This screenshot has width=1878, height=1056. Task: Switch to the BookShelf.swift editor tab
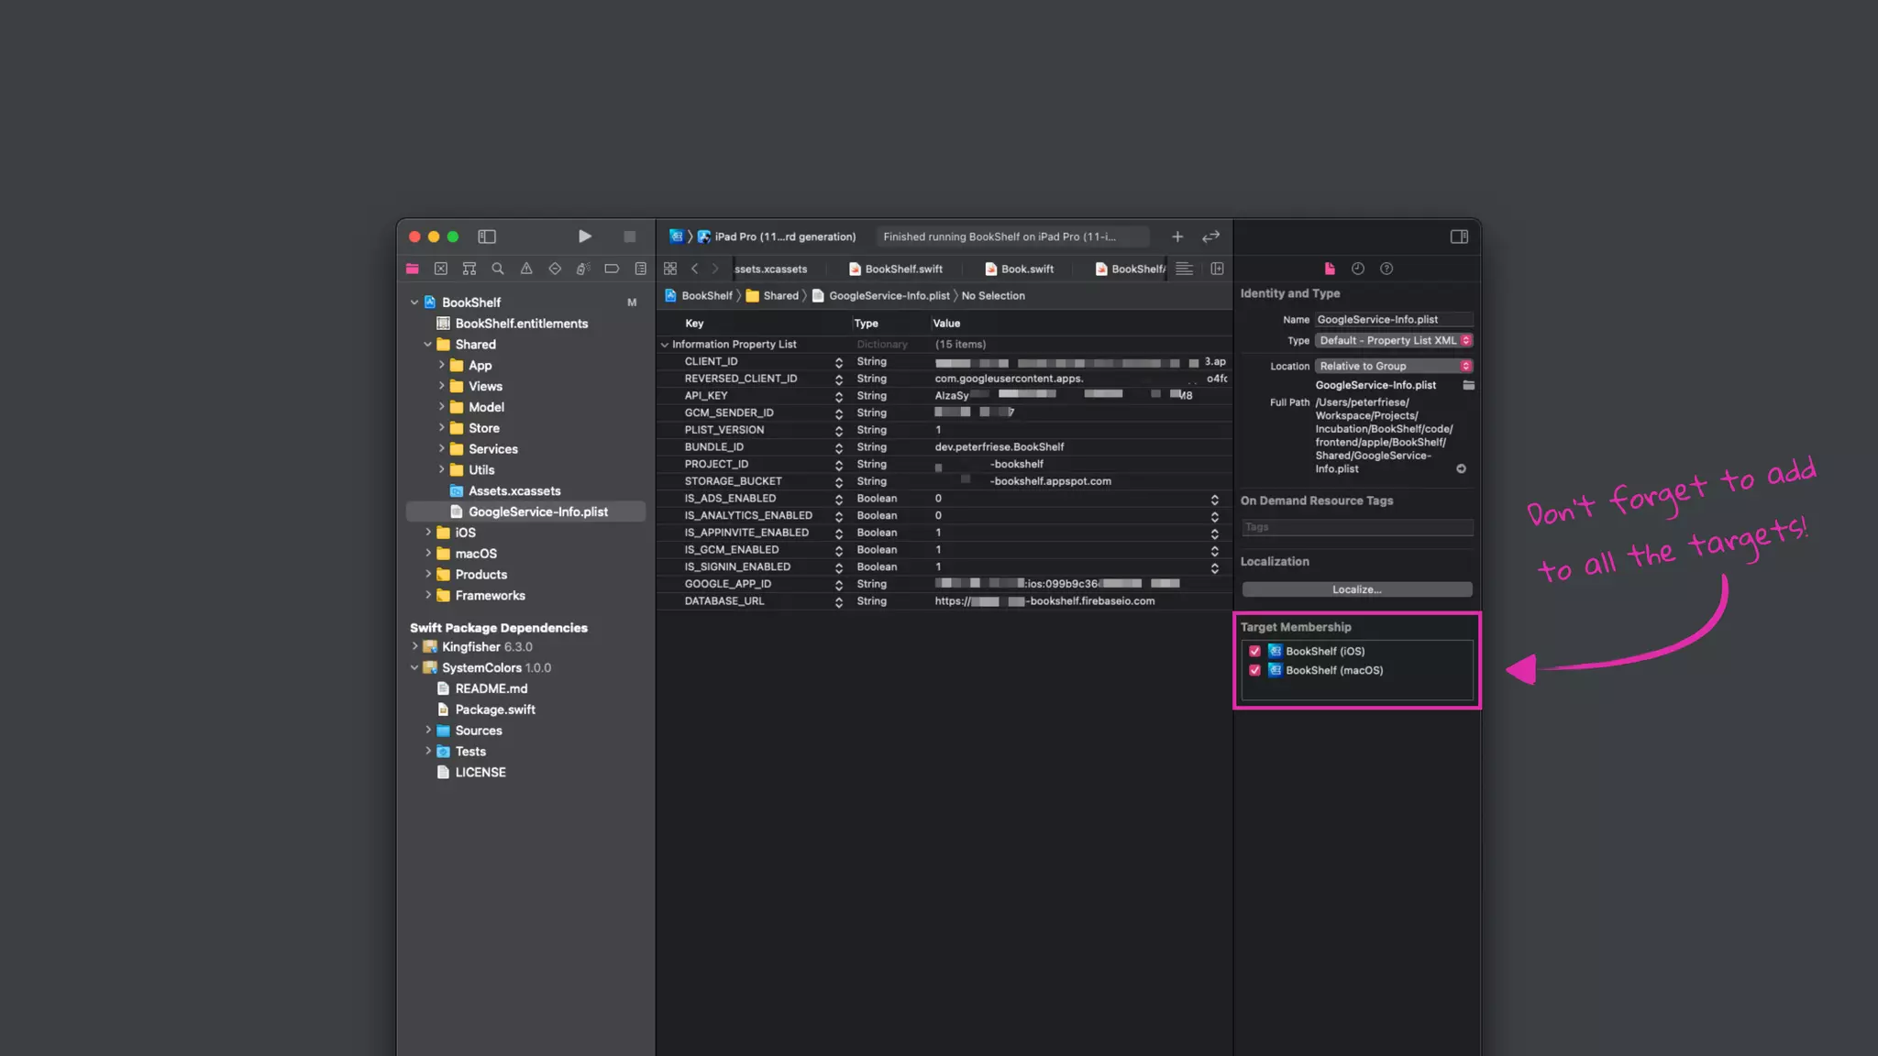[x=896, y=269]
